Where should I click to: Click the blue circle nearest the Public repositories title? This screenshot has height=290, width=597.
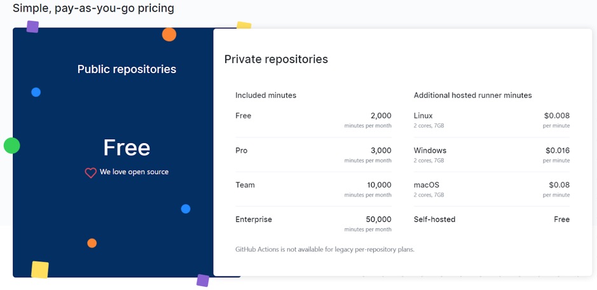point(36,92)
